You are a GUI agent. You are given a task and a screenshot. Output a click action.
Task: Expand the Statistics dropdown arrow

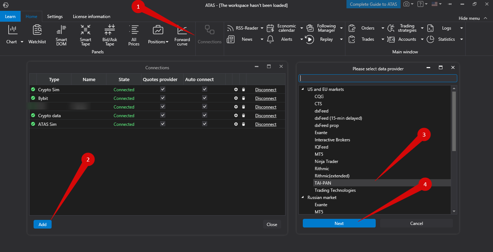click(x=461, y=40)
